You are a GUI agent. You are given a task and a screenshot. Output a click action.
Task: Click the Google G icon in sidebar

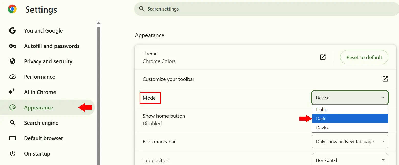tap(12, 31)
